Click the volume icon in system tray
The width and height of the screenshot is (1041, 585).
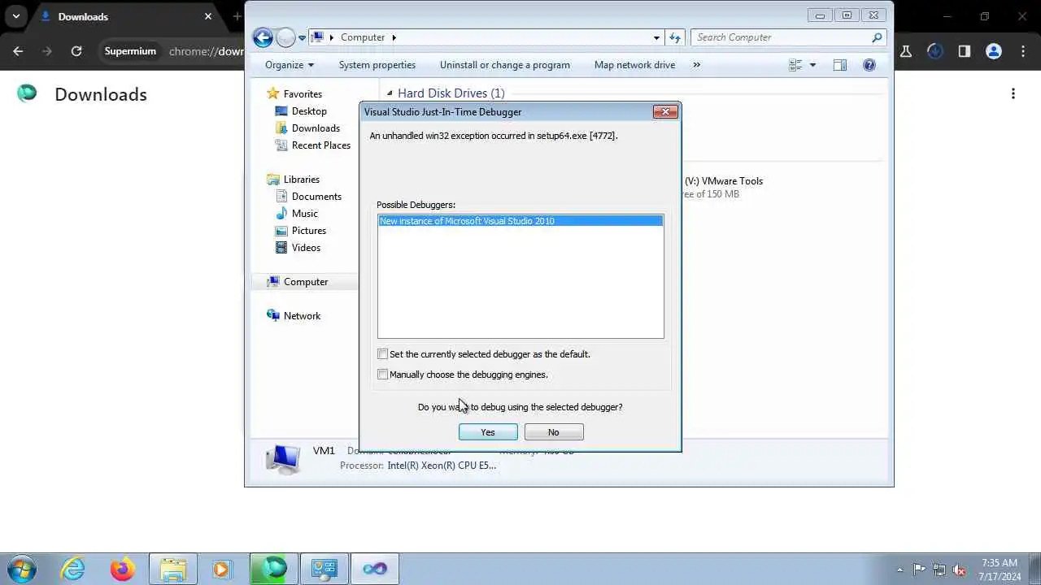click(x=960, y=570)
